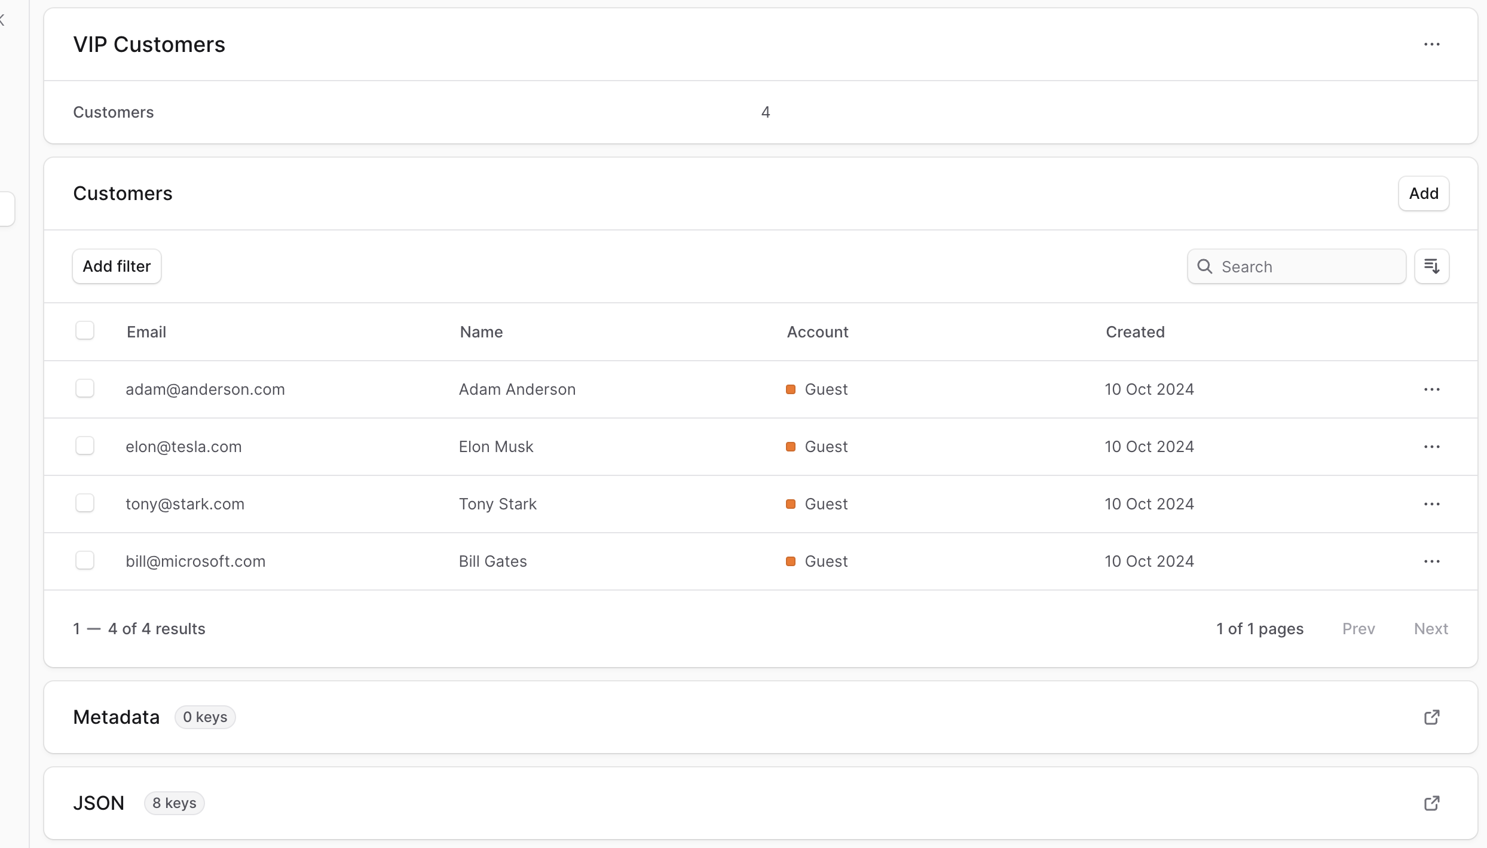The image size is (1487, 848).
Task: Open the elon@tesla.com customer row
Action: [x=183, y=447]
